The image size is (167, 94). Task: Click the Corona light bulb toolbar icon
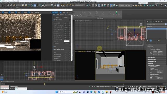click(145, 5)
